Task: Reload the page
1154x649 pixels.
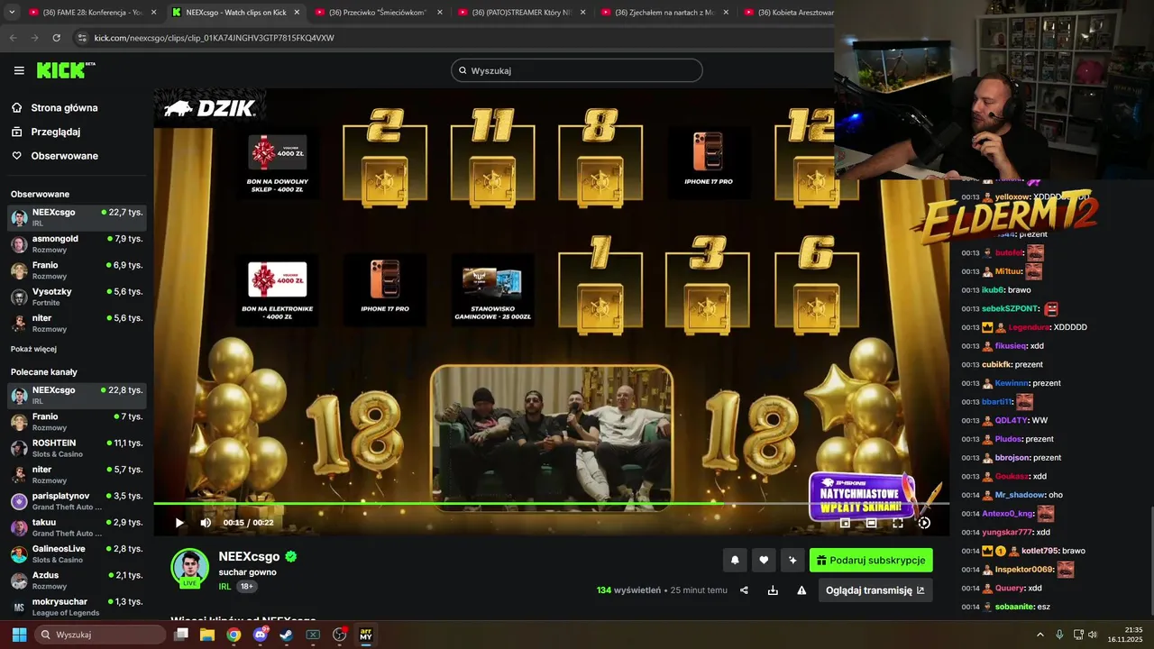Action: (x=56, y=38)
